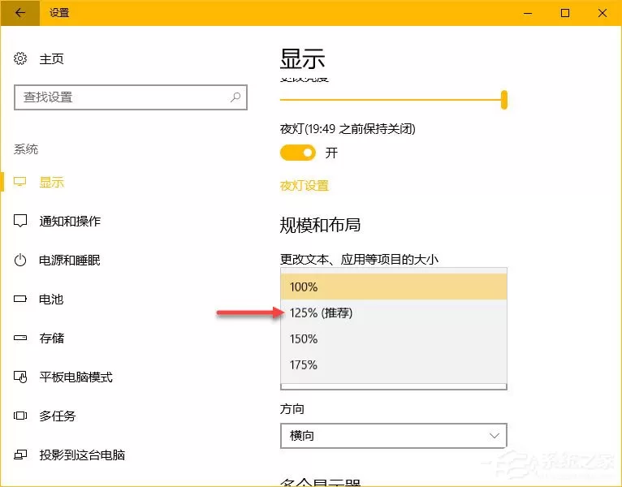Click the 投影到这台电脑 projection icon

(20, 455)
